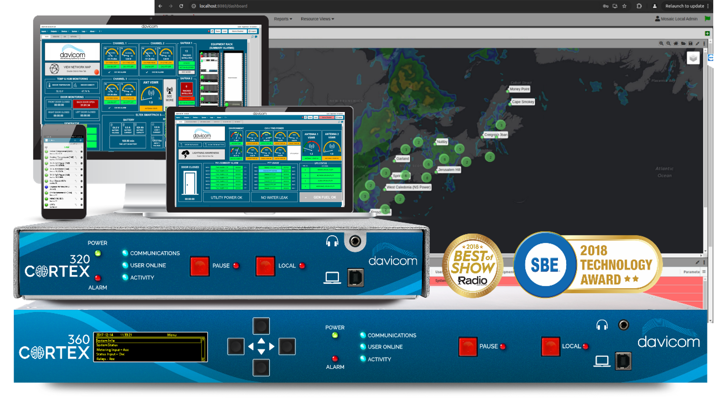Click ANT VSWR gauge on monitor
The image size is (721, 402).
[x=151, y=95]
